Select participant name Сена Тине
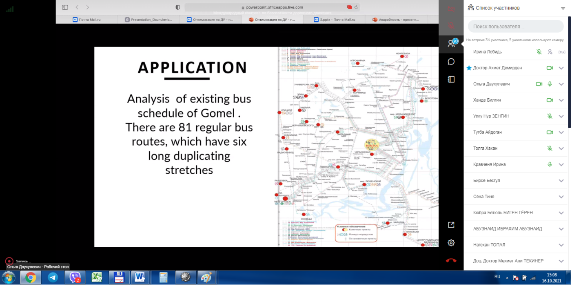The width and height of the screenshot is (572, 286). 483,197
